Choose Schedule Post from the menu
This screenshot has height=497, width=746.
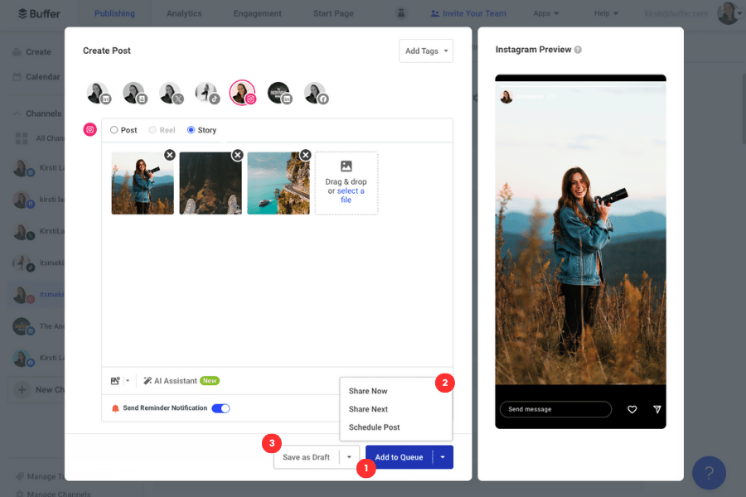(x=375, y=427)
